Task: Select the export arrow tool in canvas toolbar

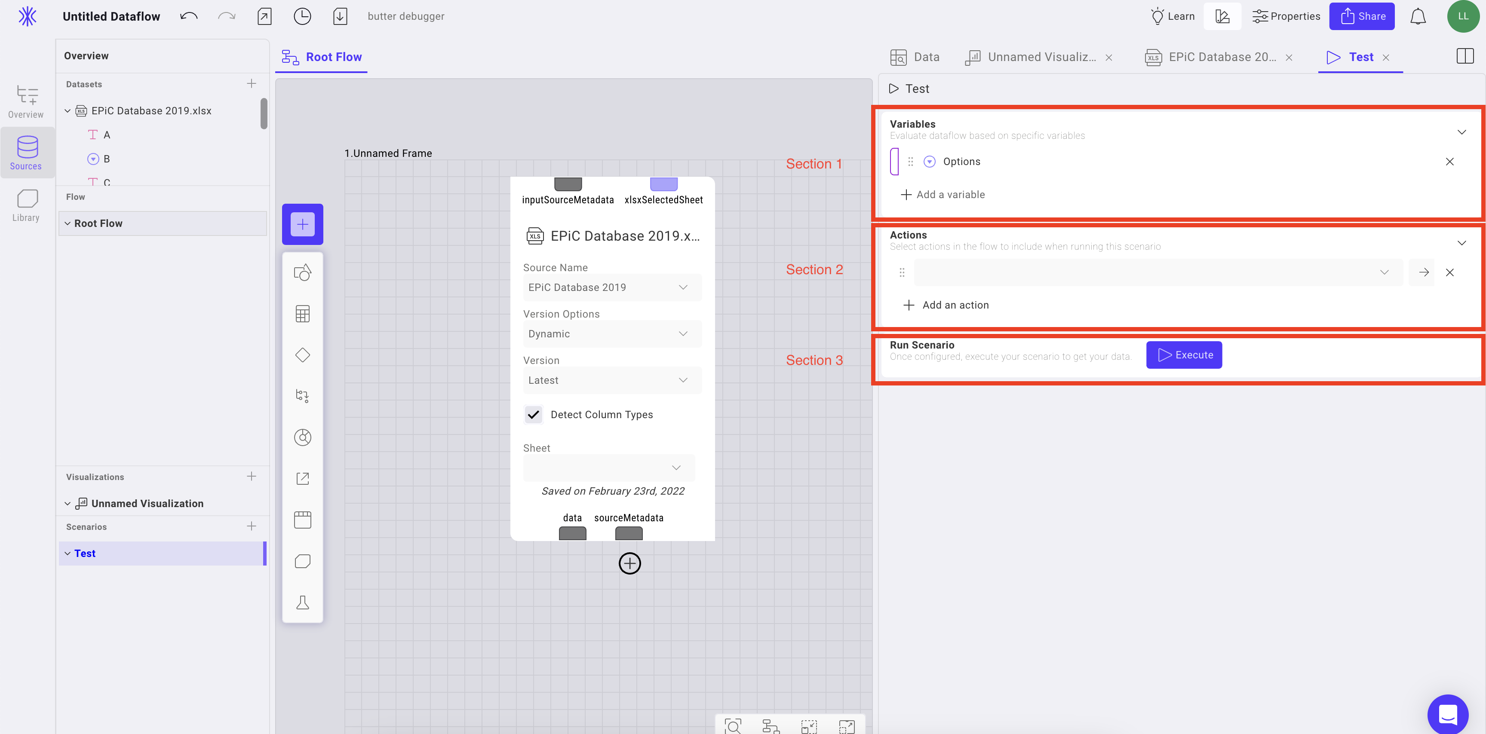Action: point(302,478)
